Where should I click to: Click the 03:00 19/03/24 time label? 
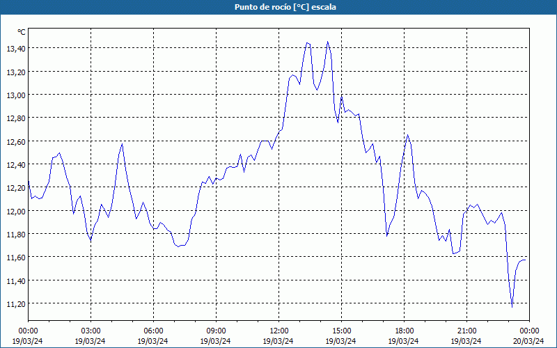point(91,336)
